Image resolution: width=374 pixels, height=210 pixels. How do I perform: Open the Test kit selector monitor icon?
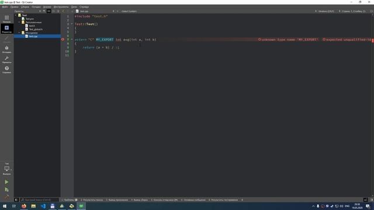pos(6,169)
